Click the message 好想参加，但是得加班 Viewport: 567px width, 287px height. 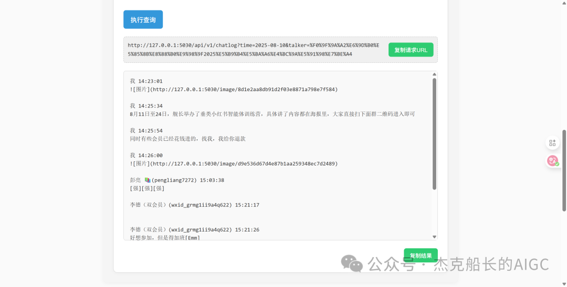164,238
